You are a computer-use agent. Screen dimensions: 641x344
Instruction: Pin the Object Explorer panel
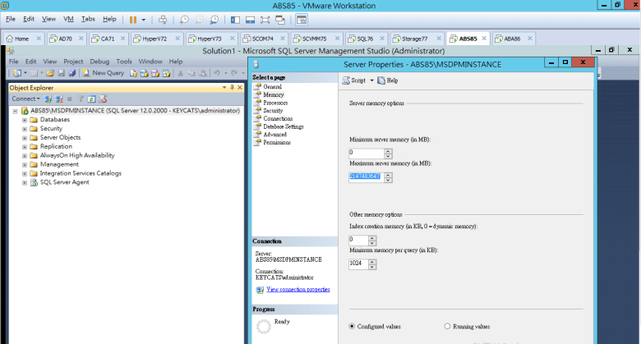tap(232, 87)
